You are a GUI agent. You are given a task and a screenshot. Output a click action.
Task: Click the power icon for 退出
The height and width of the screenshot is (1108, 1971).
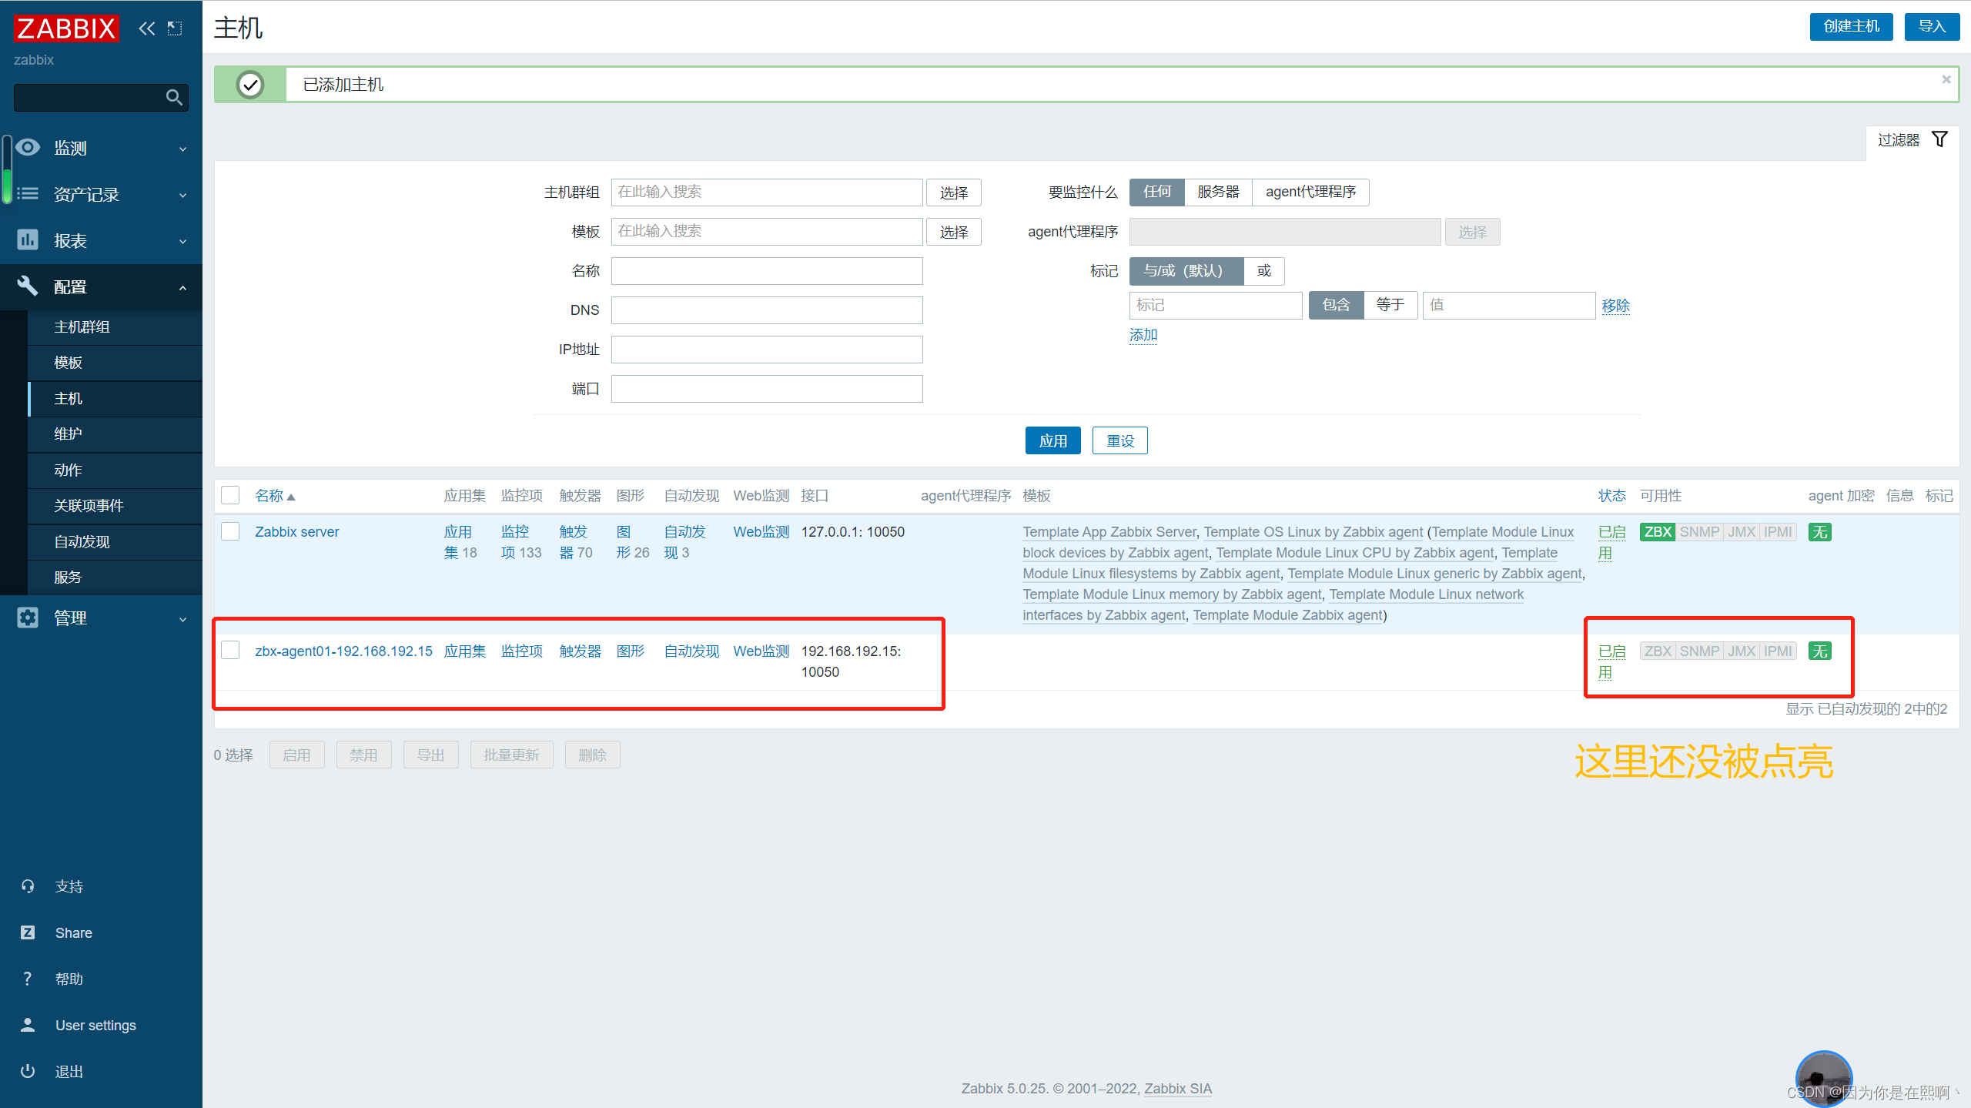click(x=28, y=1071)
